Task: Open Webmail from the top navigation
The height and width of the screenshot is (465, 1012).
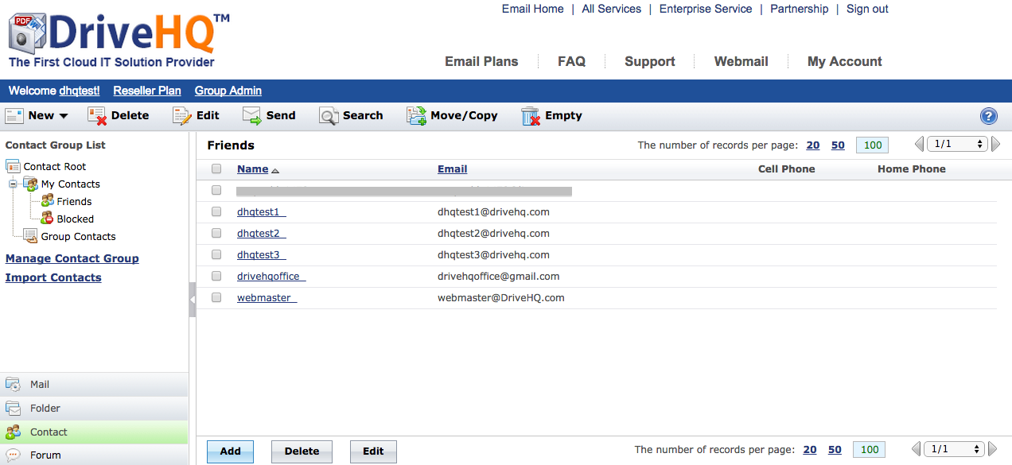Action: click(x=741, y=61)
